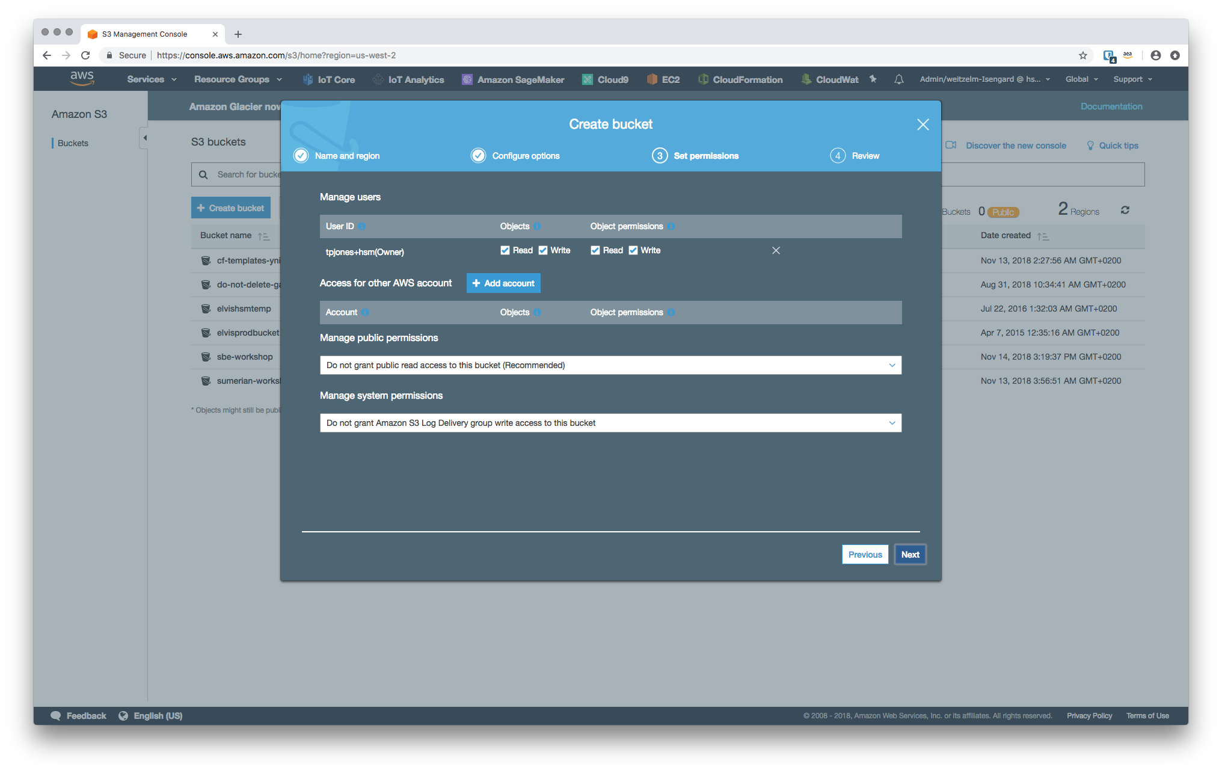Uncheck Objects Read for owner
1222x773 pixels.
click(505, 250)
